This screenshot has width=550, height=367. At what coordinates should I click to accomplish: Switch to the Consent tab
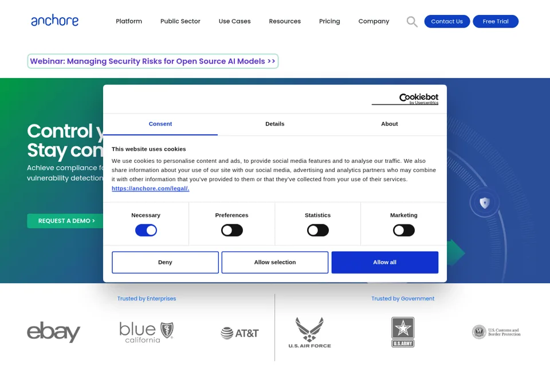click(160, 124)
